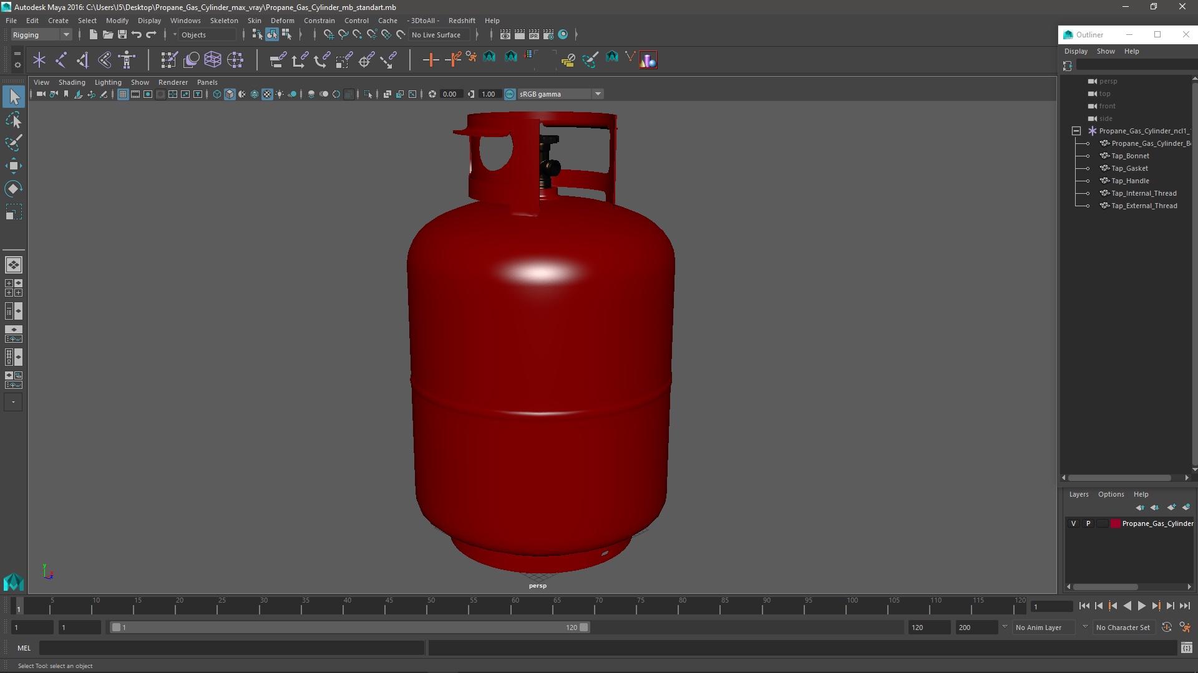Screen dimensions: 1198x673
Task: Open the Quick Rig human figure icon
Action: tap(127, 60)
